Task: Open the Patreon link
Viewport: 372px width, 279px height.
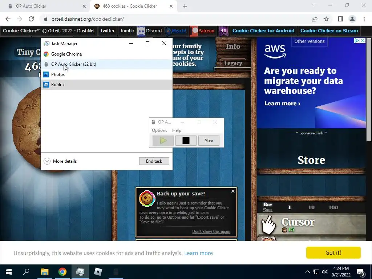Action: pos(206,31)
